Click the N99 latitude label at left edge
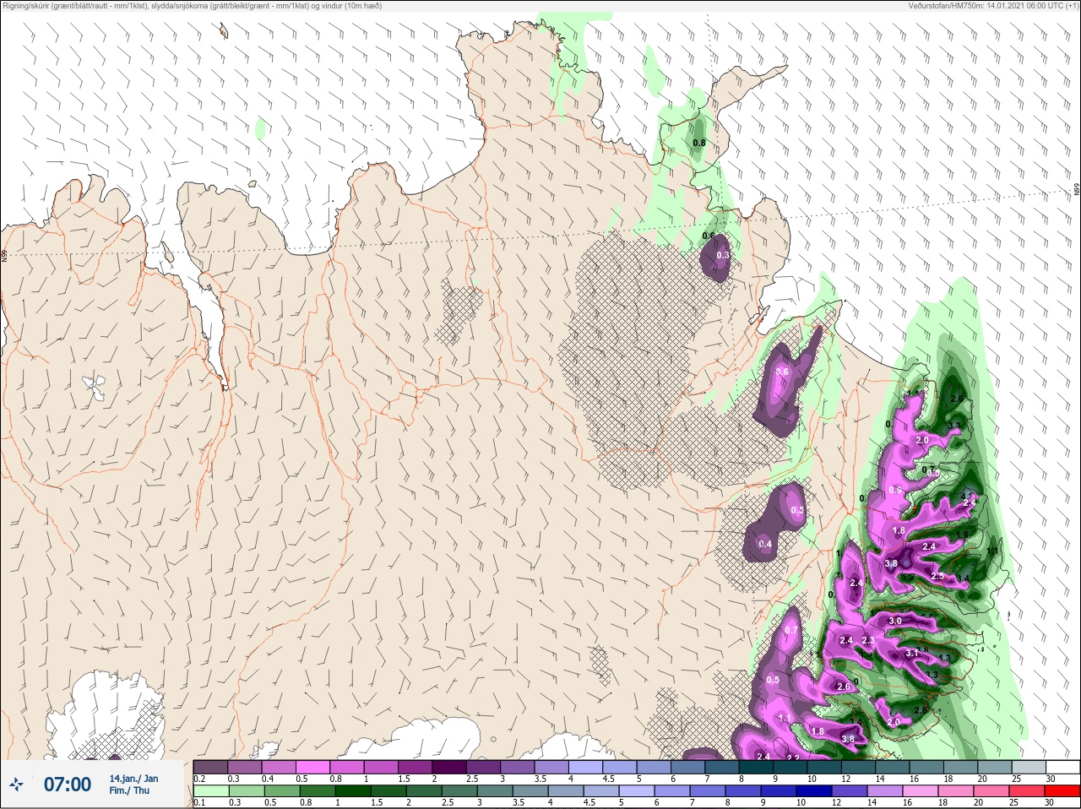1081x809 pixels. click(x=4, y=255)
